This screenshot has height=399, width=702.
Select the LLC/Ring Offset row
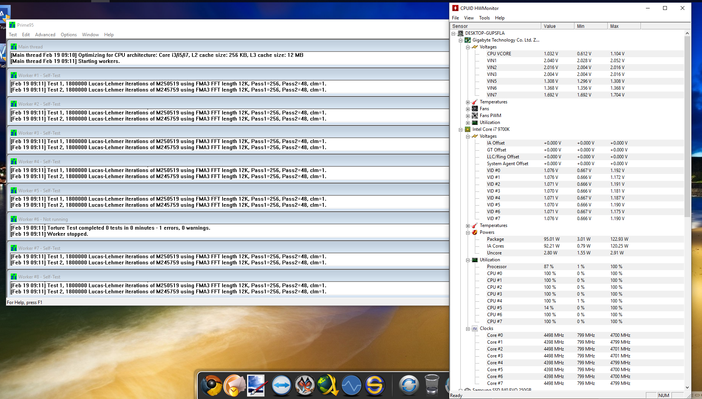(x=568, y=157)
